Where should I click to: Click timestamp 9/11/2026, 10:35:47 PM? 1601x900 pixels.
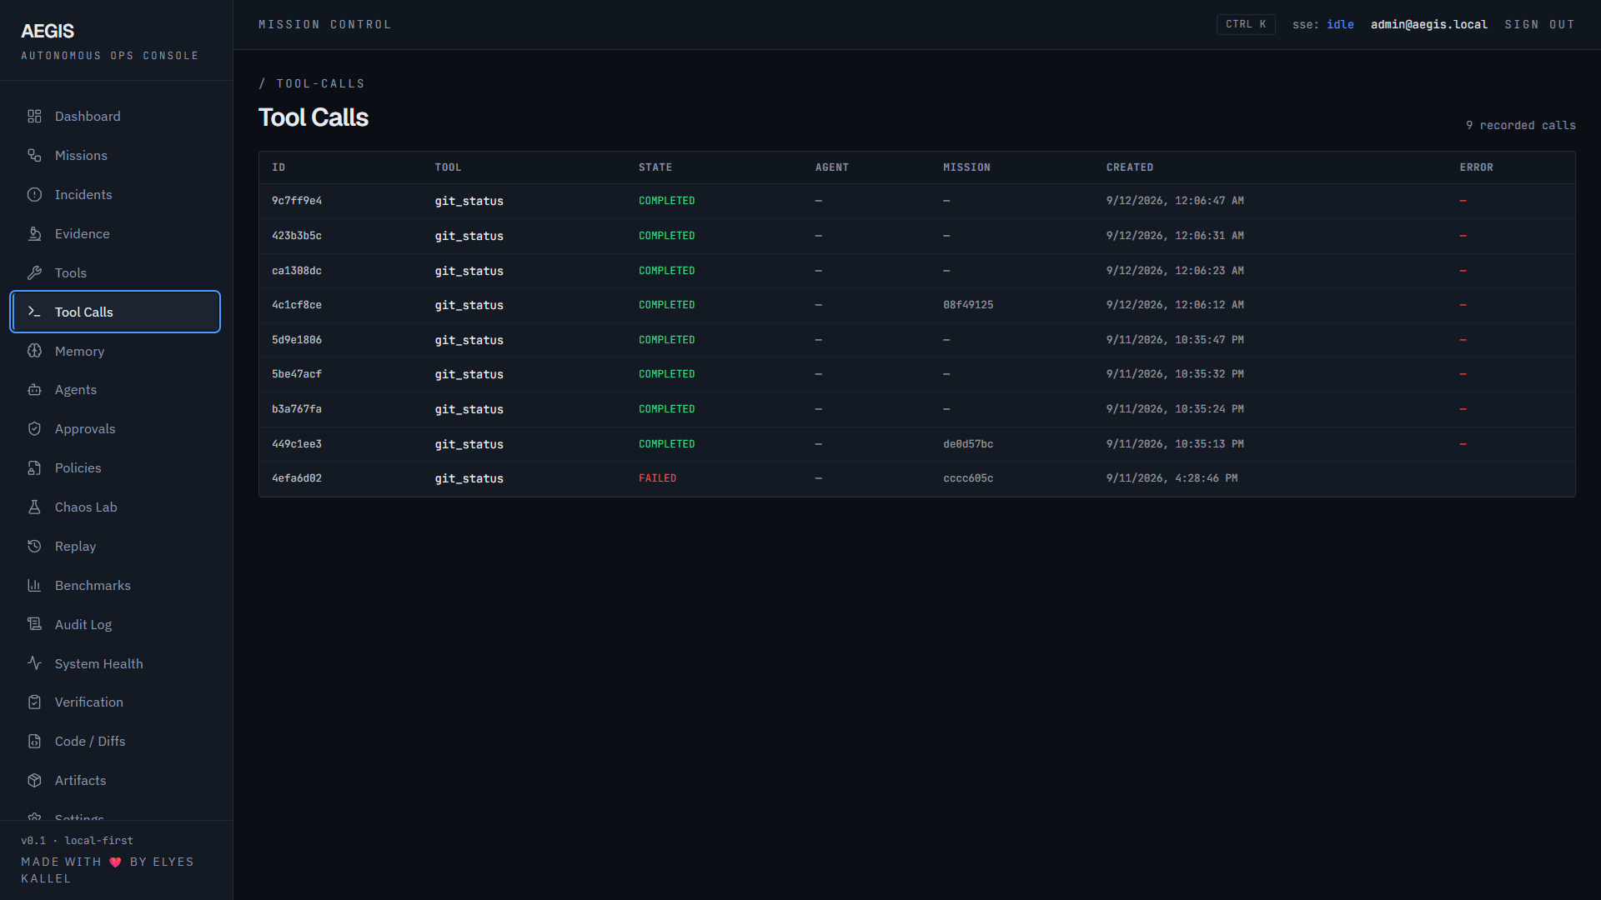click(x=1175, y=340)
